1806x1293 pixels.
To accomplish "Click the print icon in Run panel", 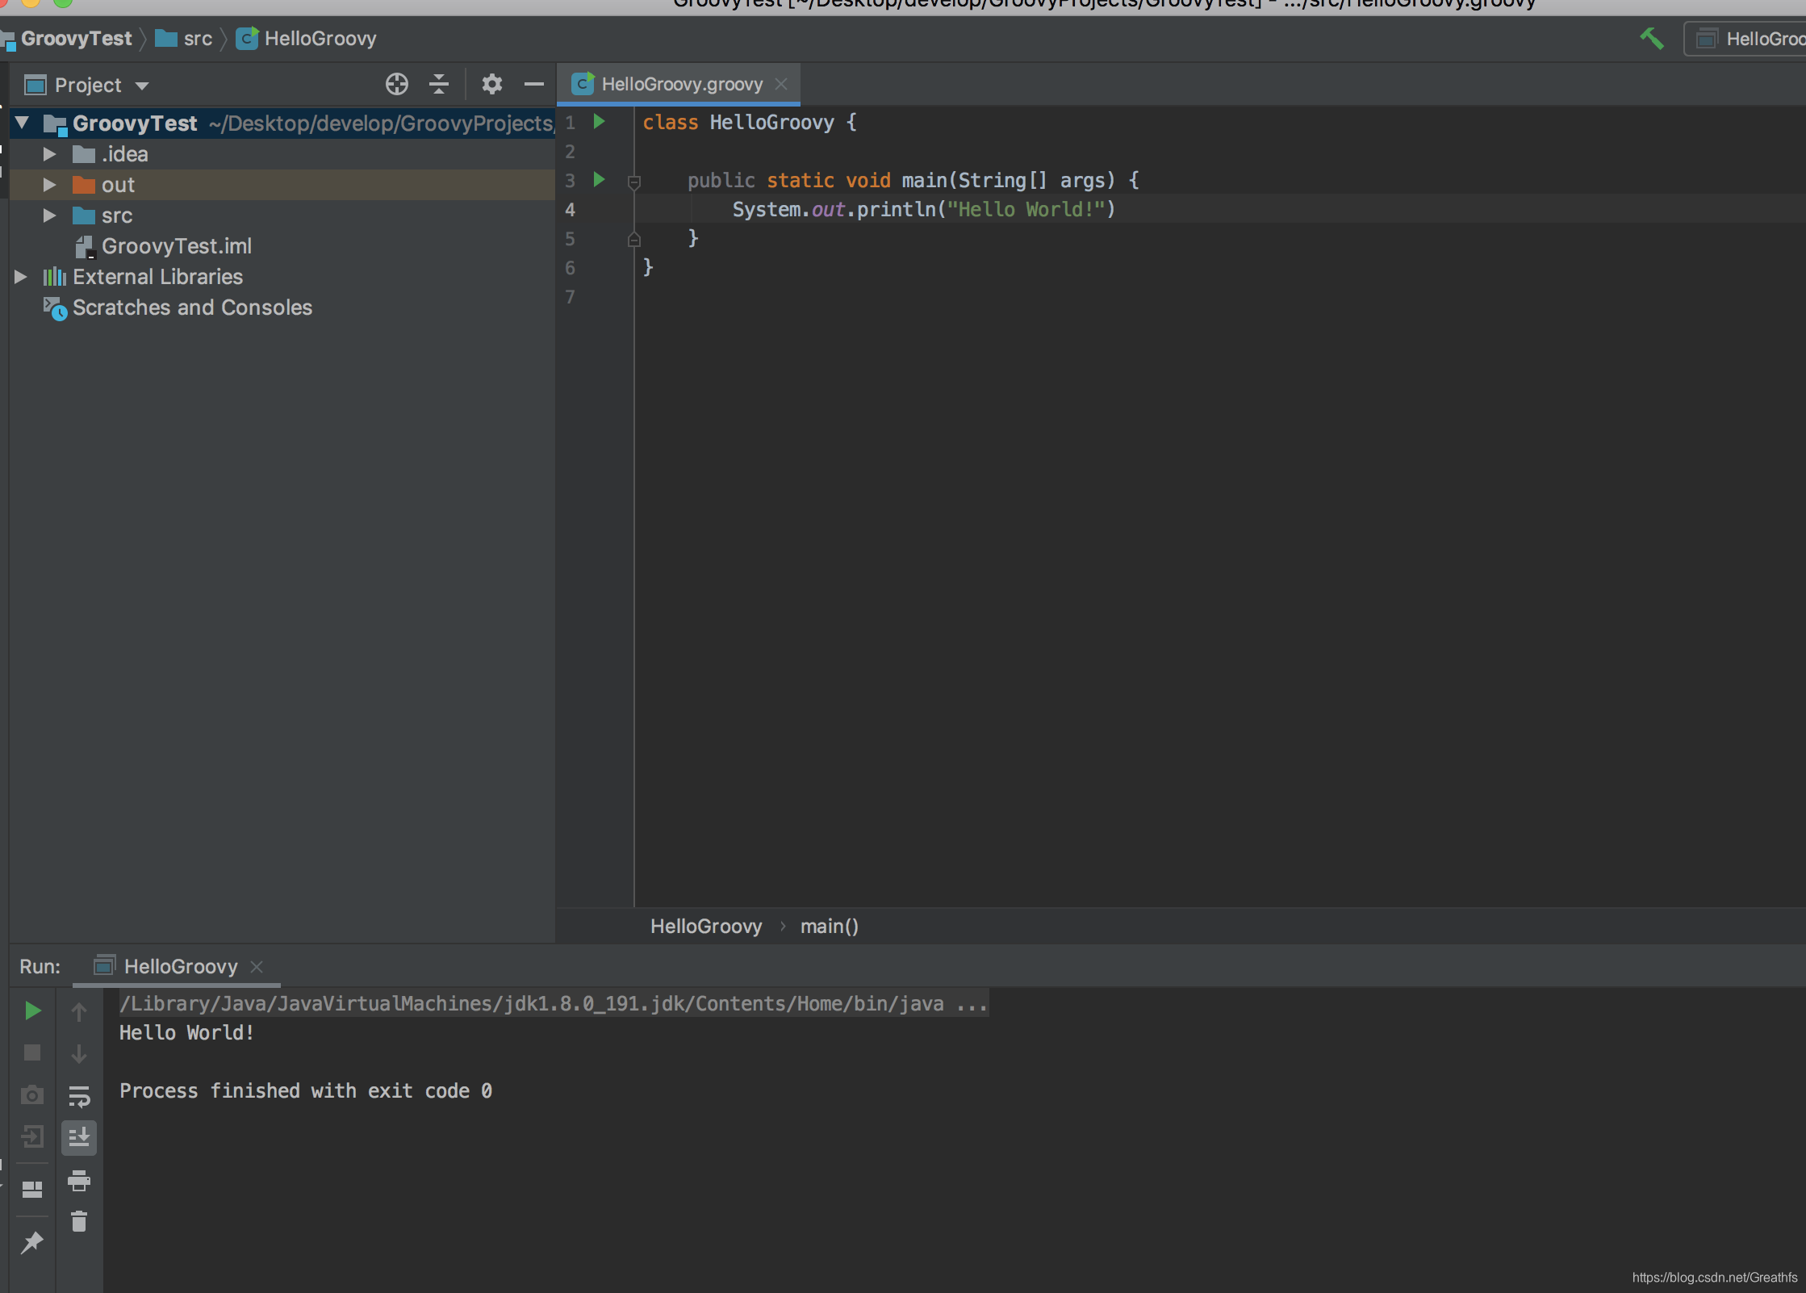I will pyautogui.click(x=79, y=1181).
